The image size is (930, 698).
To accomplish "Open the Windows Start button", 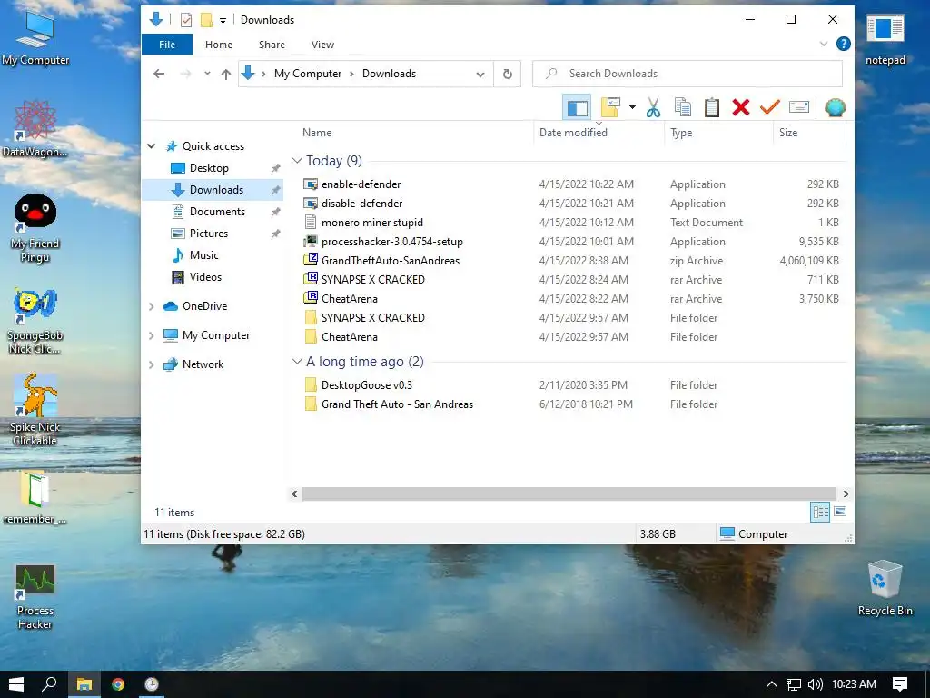I will point(16,684).
